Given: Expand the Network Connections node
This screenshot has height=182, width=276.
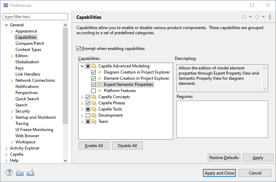Looking at the screenshot, I should [x=12, y=81].
